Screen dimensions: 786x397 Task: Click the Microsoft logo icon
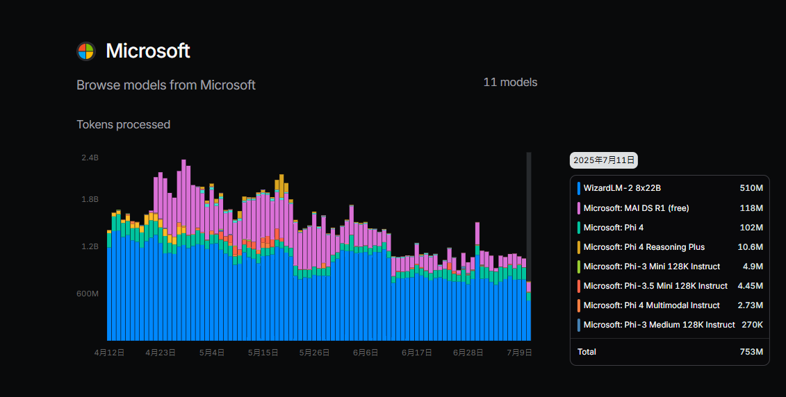coord(86,51)
